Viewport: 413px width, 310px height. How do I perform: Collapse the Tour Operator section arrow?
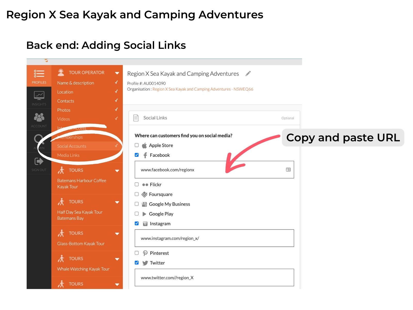117,73
